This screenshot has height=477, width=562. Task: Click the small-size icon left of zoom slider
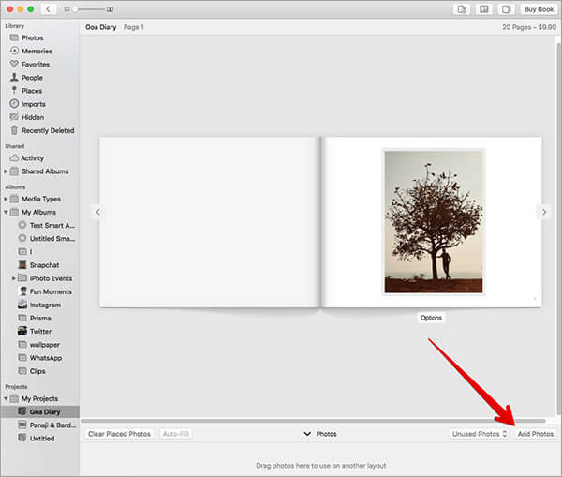click(x=67, y=9)
